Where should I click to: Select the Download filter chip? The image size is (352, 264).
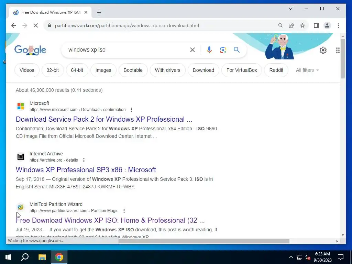point(203,70)
